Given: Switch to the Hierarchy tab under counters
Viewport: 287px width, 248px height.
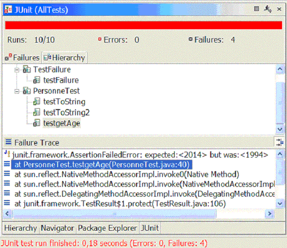Looking at the screenshot, I should coord(64,58).
